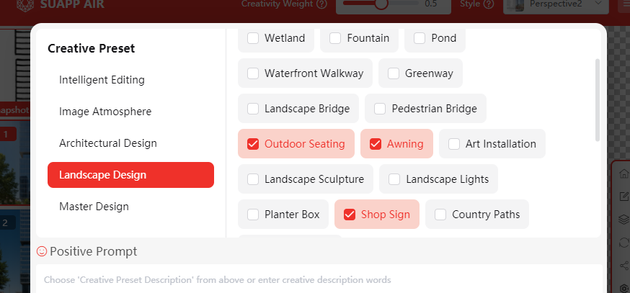Adjust the Creativity Weight slider handle
The width and height of the screenshot is (630, 293).
tap(381, 4)
